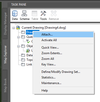
Task: Click the query filter icon with checkmark
Action: [x=28, y=41]
